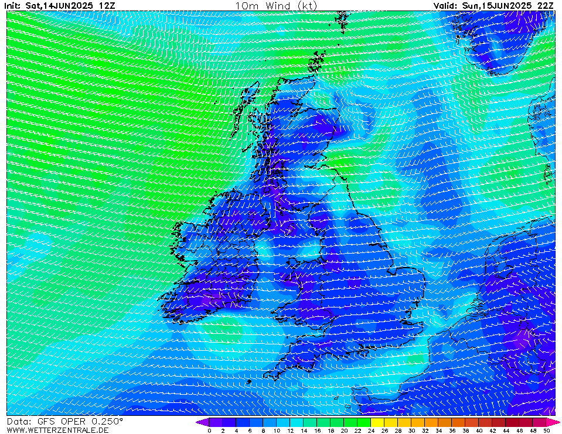Click the blue 4–6 kt legend swatch

pos(243,422)
